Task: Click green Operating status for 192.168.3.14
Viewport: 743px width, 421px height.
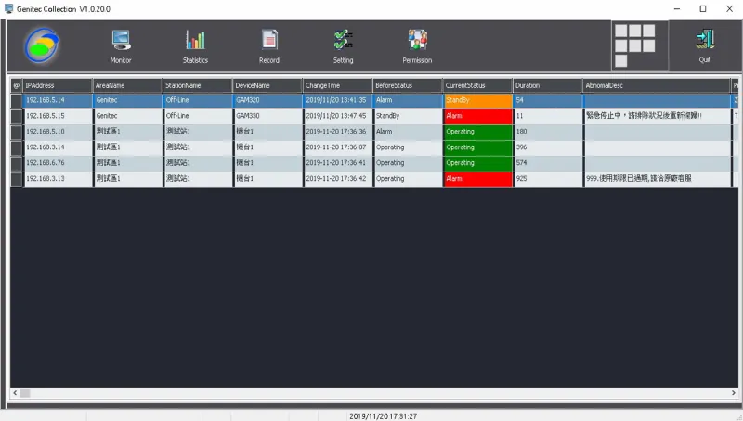Action: 477,147
